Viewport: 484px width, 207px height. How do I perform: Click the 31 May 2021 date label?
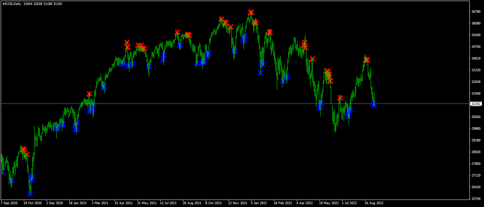(x=147, y=203)
